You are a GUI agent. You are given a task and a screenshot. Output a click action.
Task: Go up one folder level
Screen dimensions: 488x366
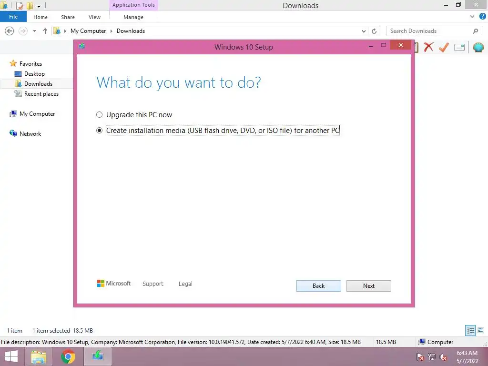click(45, 31)
